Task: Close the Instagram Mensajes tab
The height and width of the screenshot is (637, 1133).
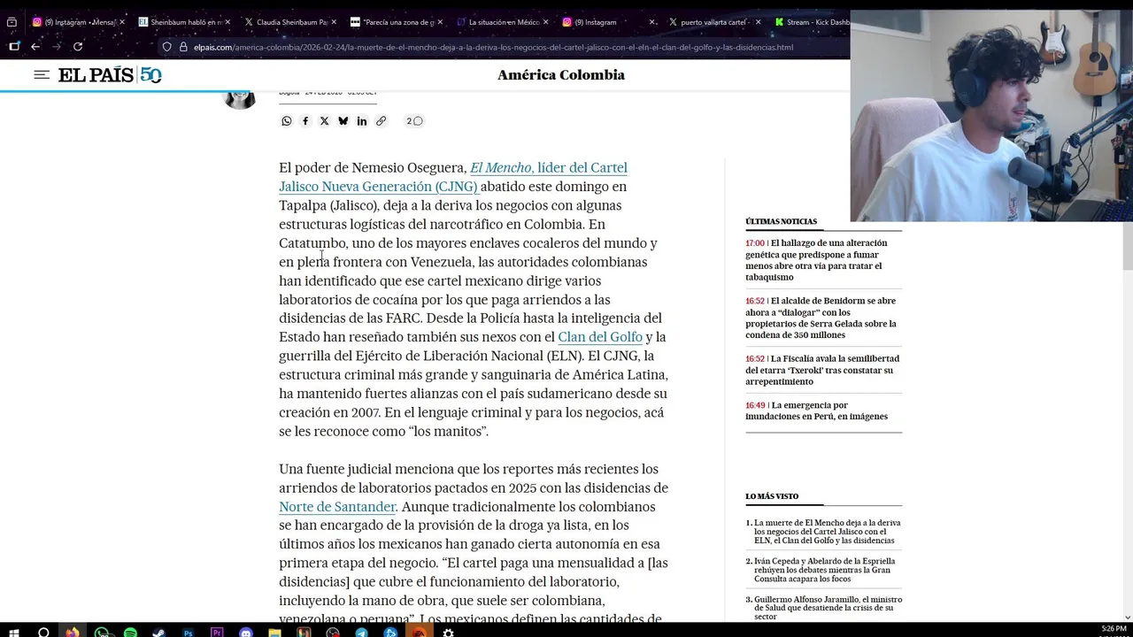Action: 121,22
